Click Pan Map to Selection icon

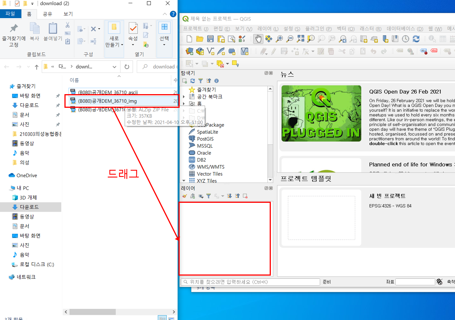click(269, 39)
